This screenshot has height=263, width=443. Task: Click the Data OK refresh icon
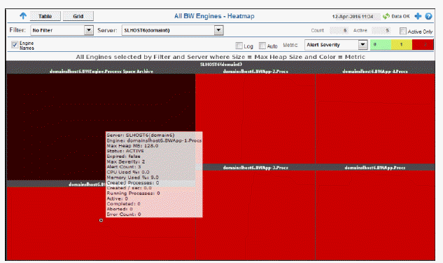coord(386,16)
